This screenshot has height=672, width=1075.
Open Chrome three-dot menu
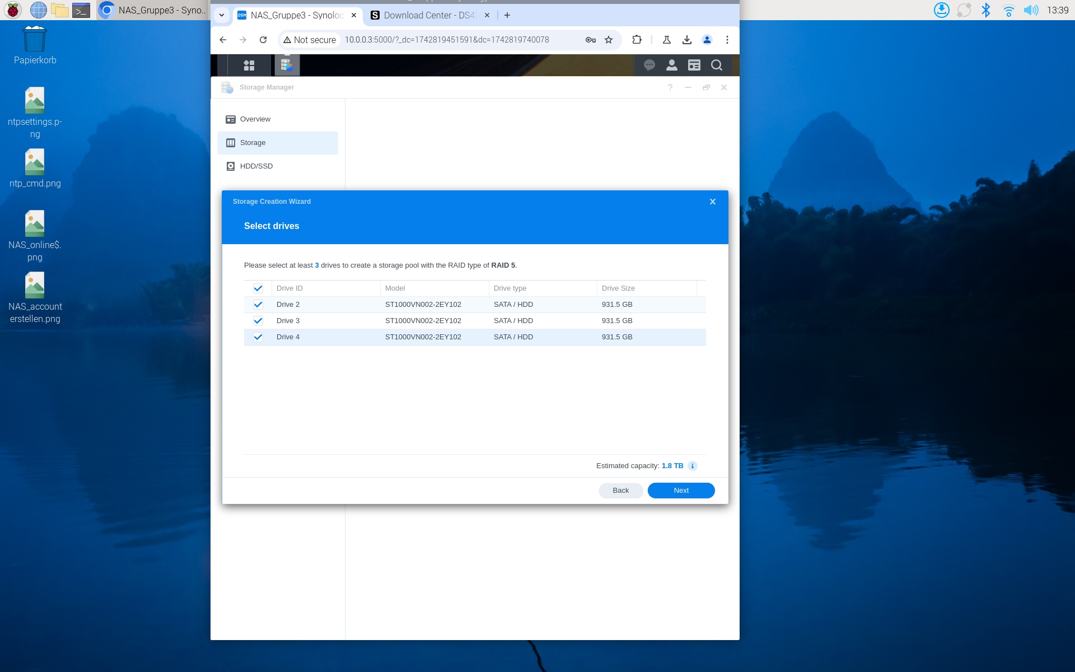[727, 40]
